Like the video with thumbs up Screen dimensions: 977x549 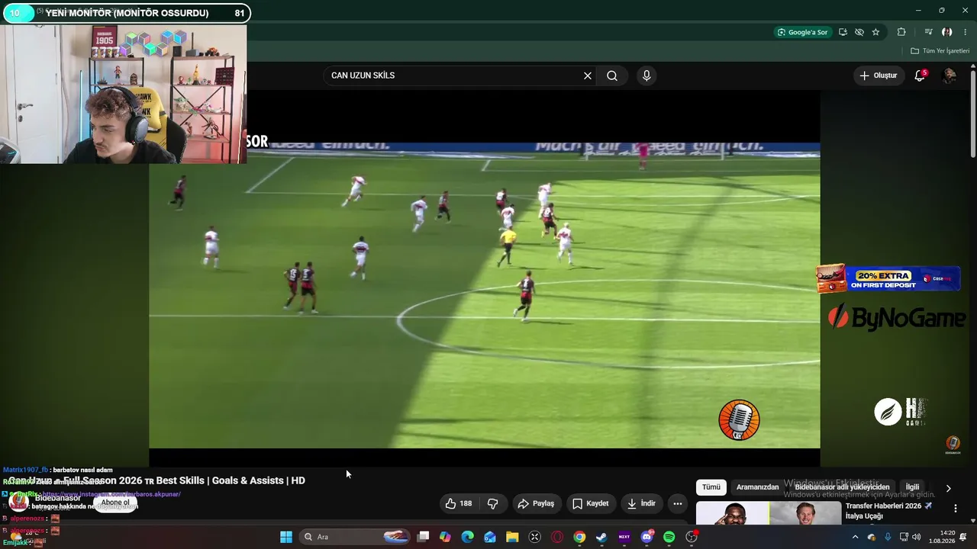[x=459, y=503]
